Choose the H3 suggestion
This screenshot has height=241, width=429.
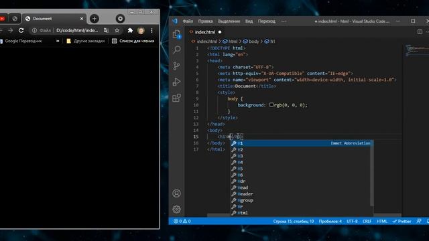coord(300,156)
